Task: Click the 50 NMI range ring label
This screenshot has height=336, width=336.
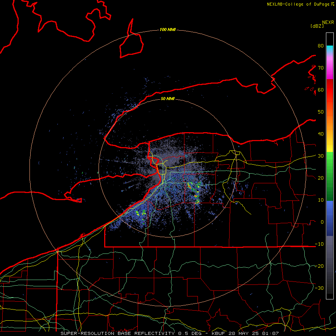Action: pyautogui.click(x=168, y=99)
